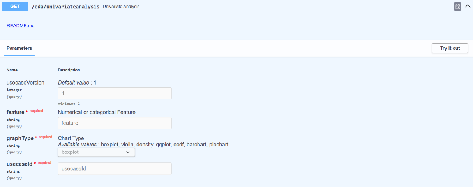Click the Name column header

pyautogui.click(x=12, y=70)
